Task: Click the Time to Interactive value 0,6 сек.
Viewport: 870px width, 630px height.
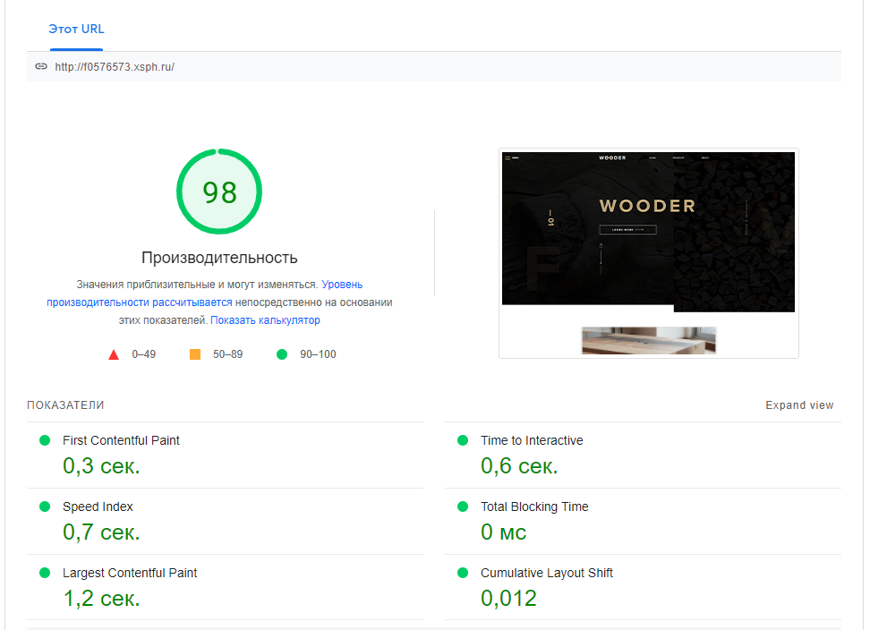Action: click(519, 466)
